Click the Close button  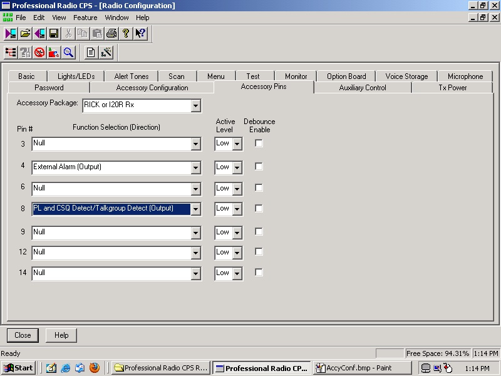tap(23, 335)
